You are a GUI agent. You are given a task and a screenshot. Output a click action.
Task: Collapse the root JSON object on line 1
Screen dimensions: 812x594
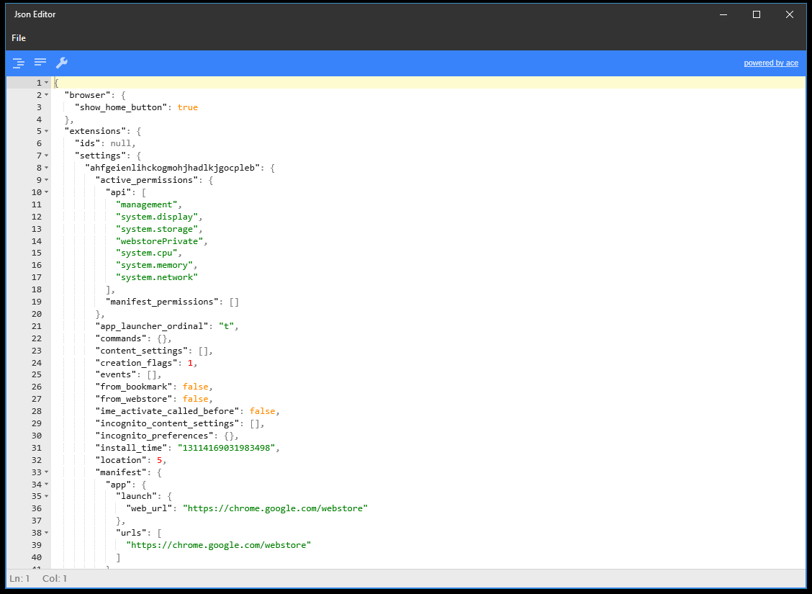click(x=47, y=82)
